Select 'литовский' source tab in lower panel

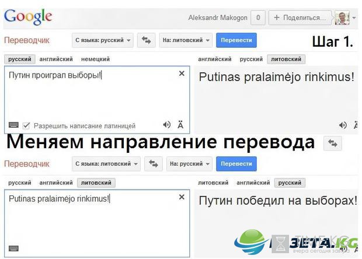pos(96,183)
